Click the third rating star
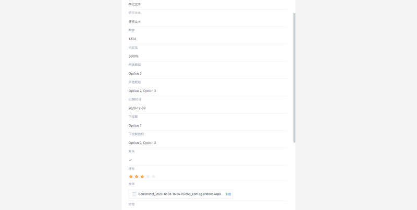The height and width of the screenshot is (210, 417). (142, 177)
